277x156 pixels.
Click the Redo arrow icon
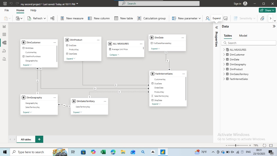tap(17, 4)
